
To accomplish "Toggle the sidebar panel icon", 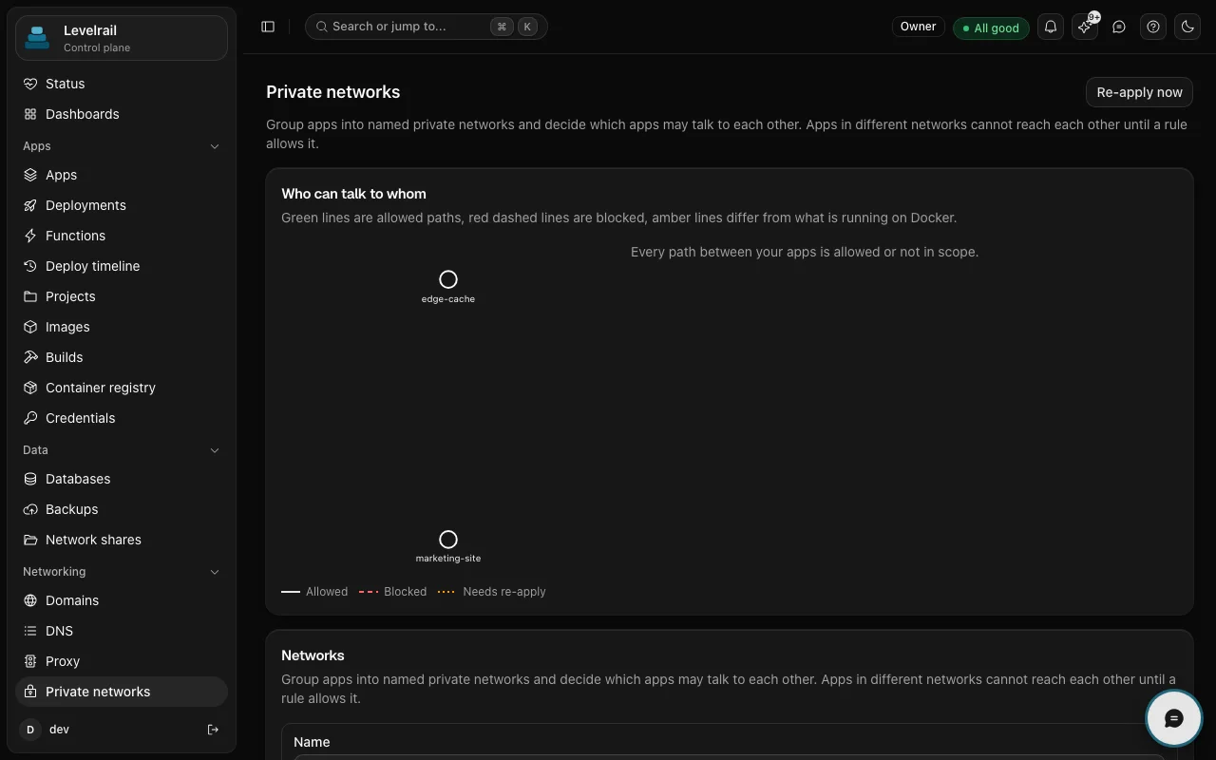I will (x=268, y=27).
